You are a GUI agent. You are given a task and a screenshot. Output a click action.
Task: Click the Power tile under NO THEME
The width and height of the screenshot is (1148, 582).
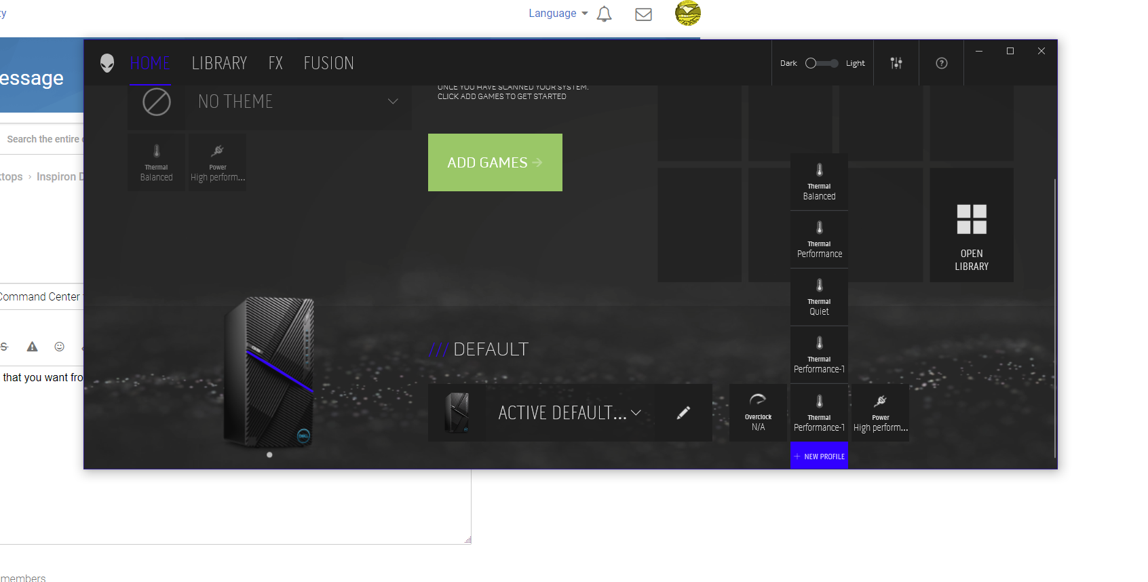218,162
